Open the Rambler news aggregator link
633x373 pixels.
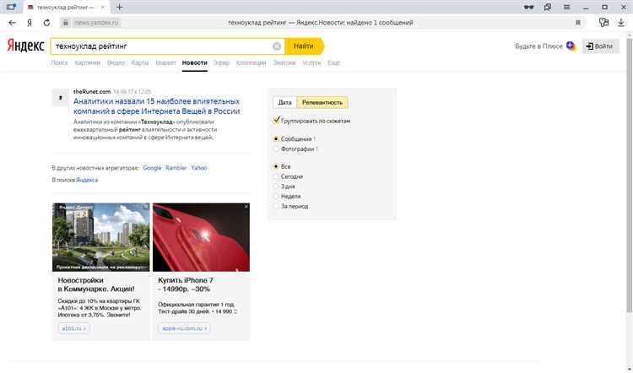pyautogui.click(x=176, y=168)
